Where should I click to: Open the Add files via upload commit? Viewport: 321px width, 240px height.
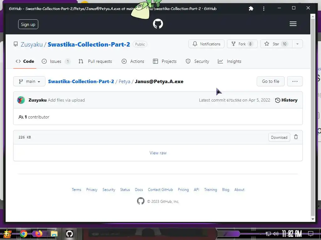[66, 100]
